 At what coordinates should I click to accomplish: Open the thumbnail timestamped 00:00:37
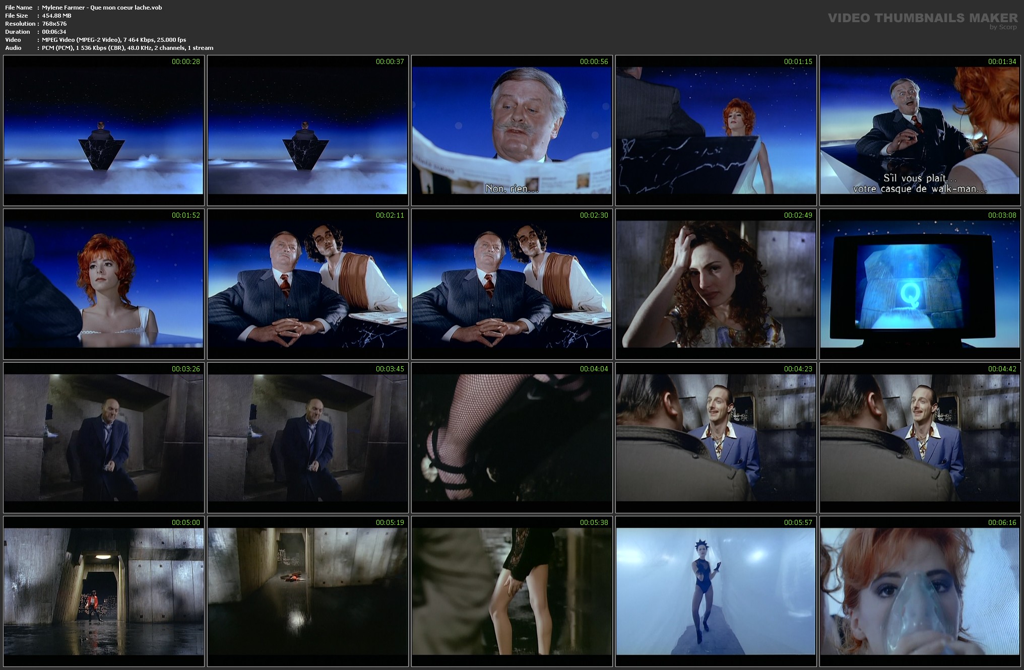click(x=308, y=130)
